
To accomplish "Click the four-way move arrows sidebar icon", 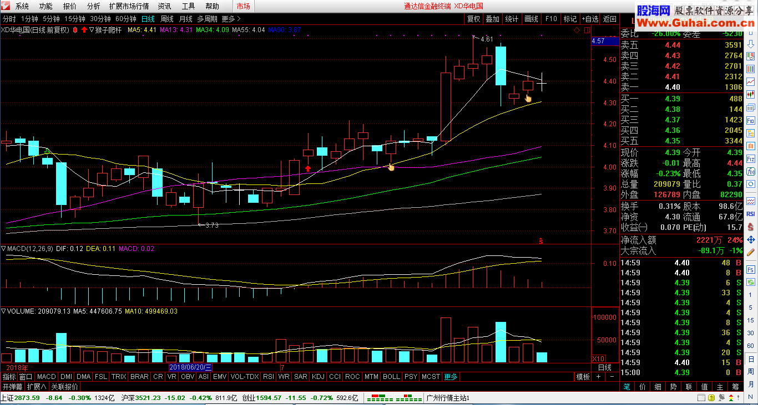I will point(751,240).
